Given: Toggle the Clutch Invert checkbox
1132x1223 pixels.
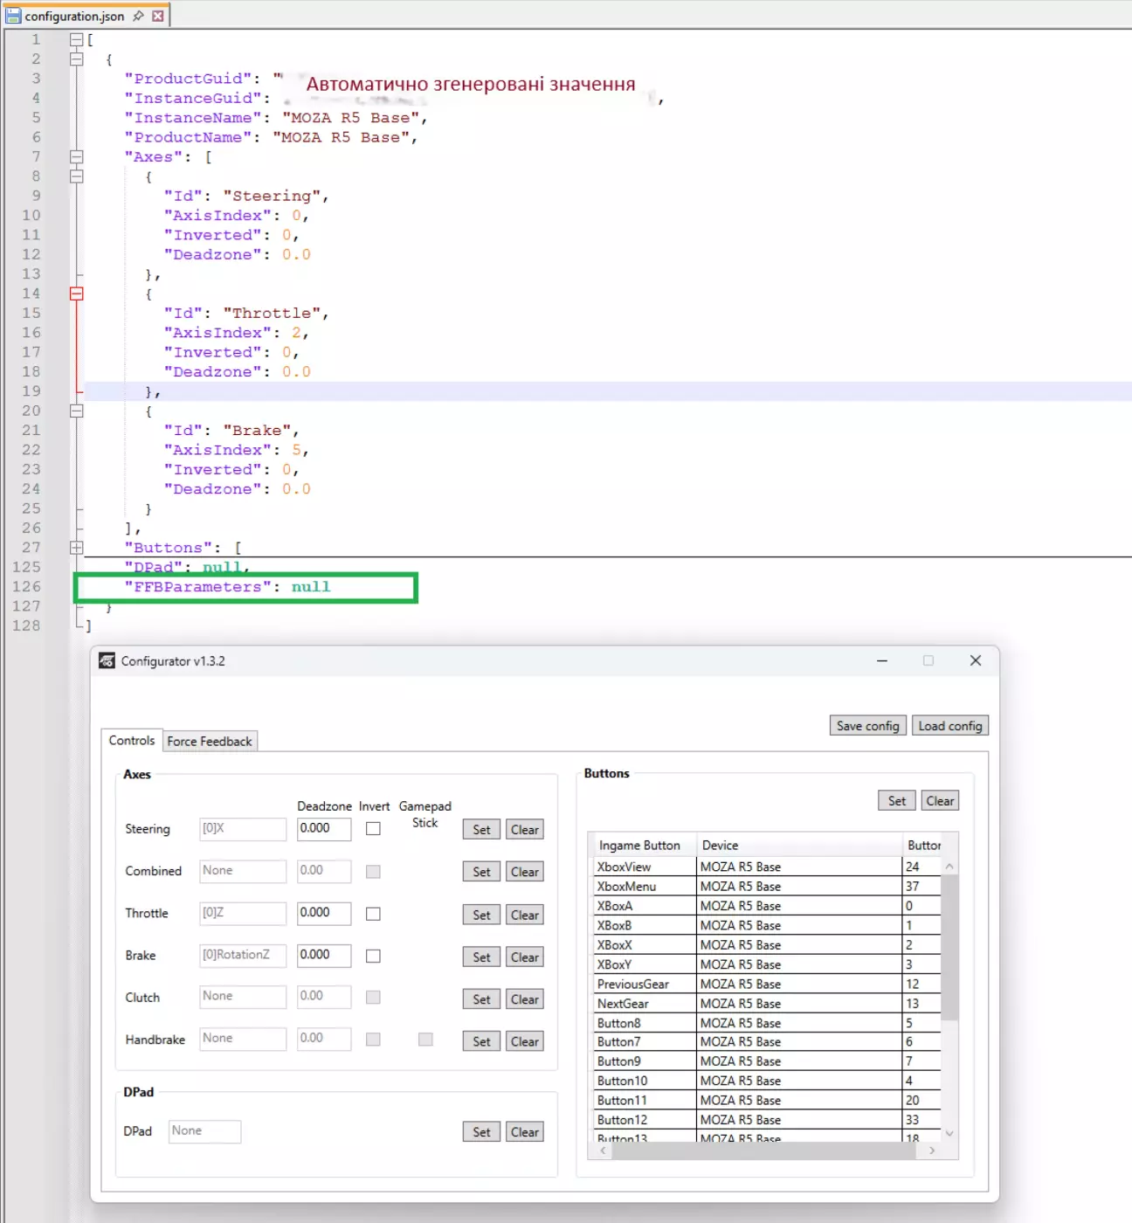Looking at the screenshot, I should (x=373, y=998).
